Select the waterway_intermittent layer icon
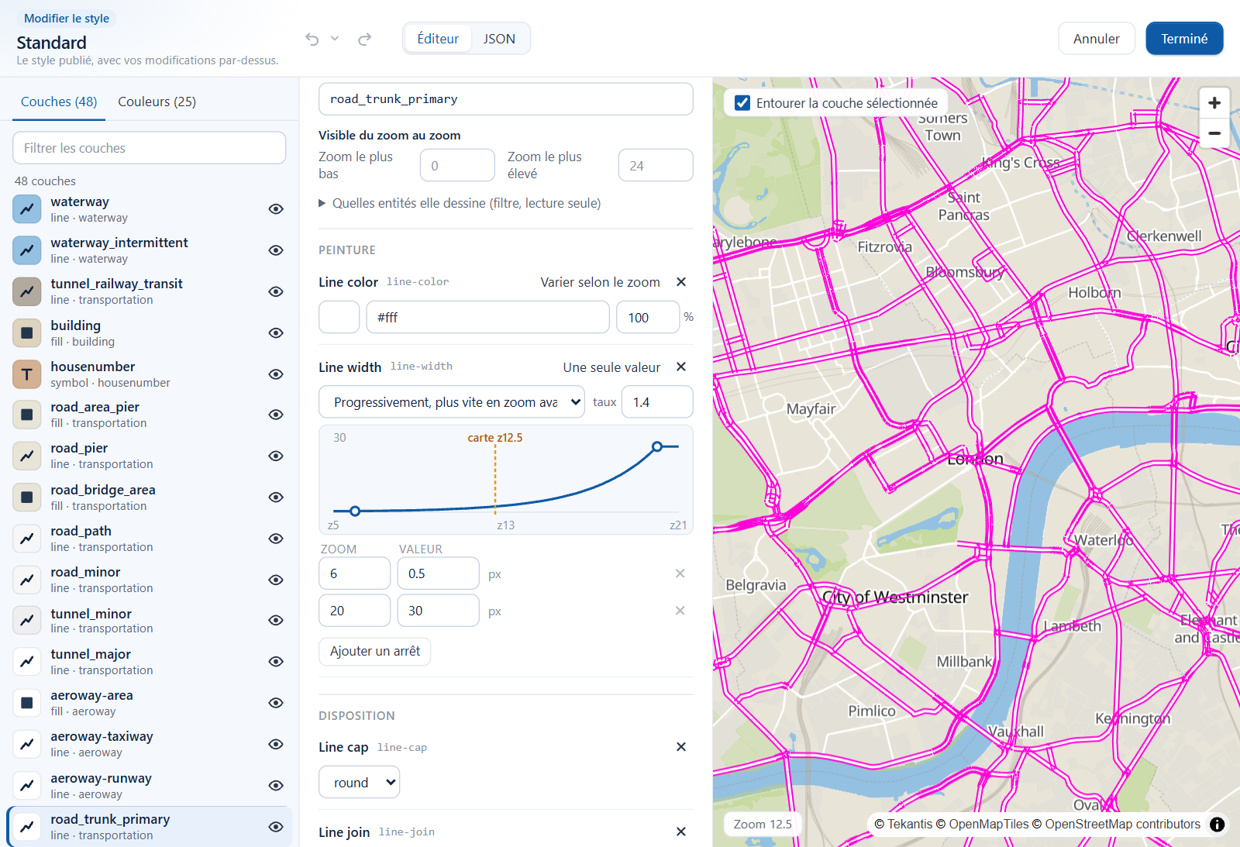This screenshot has height=847, width=1240. coord(27,250)
